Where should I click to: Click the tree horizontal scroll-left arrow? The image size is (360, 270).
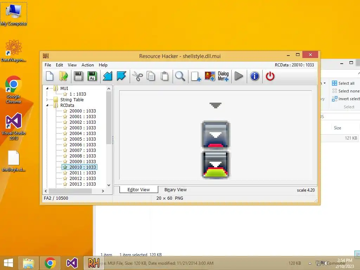coord(46,191)
